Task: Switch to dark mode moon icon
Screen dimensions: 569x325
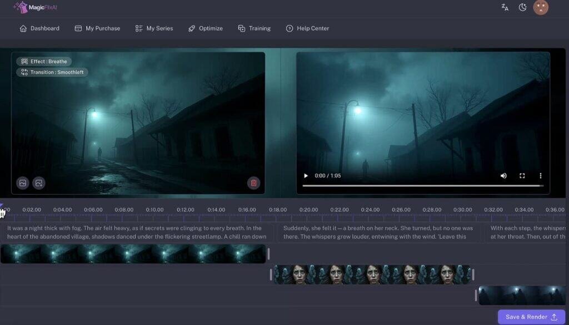Action: point(522,7)
